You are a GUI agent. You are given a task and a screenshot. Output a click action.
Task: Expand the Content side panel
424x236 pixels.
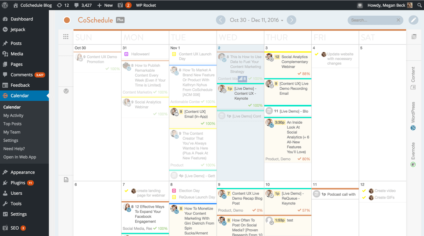click(413, 78)
